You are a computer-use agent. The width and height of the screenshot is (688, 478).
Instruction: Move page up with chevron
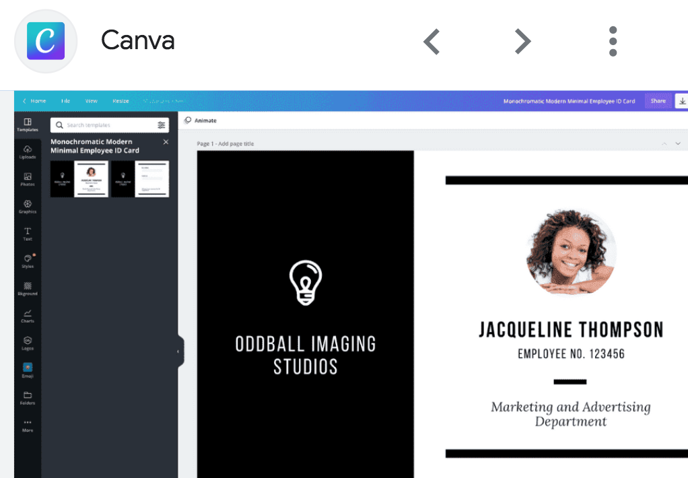[x=664, y=143]
